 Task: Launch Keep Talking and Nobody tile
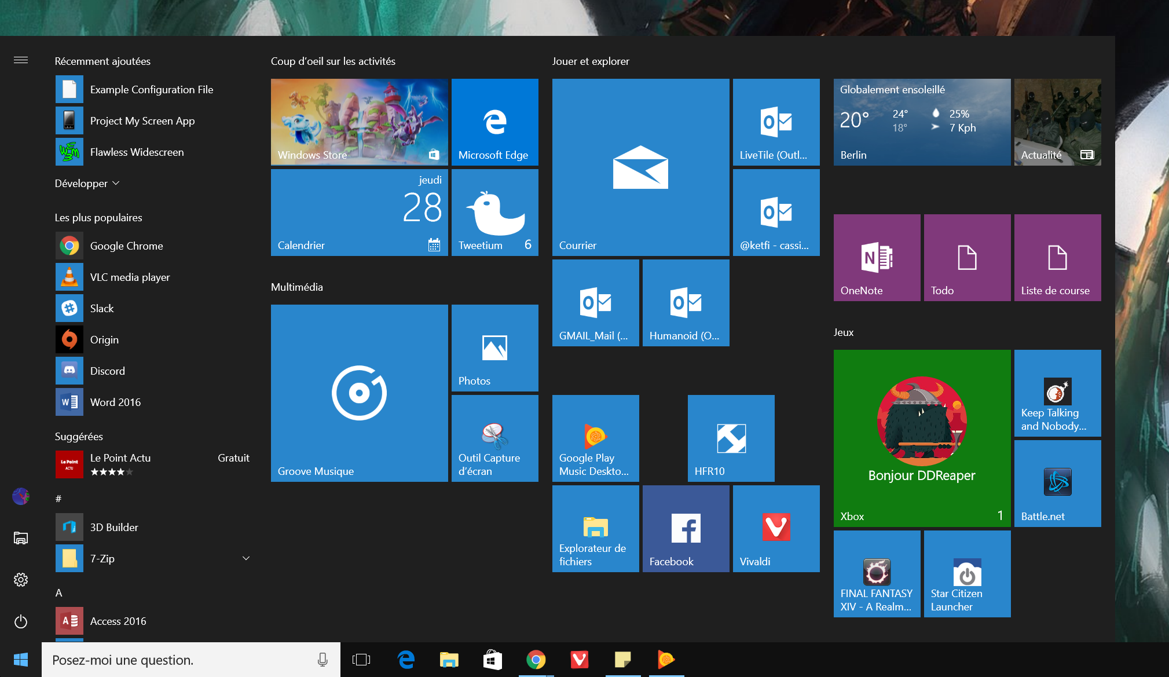pos(1058,393)
